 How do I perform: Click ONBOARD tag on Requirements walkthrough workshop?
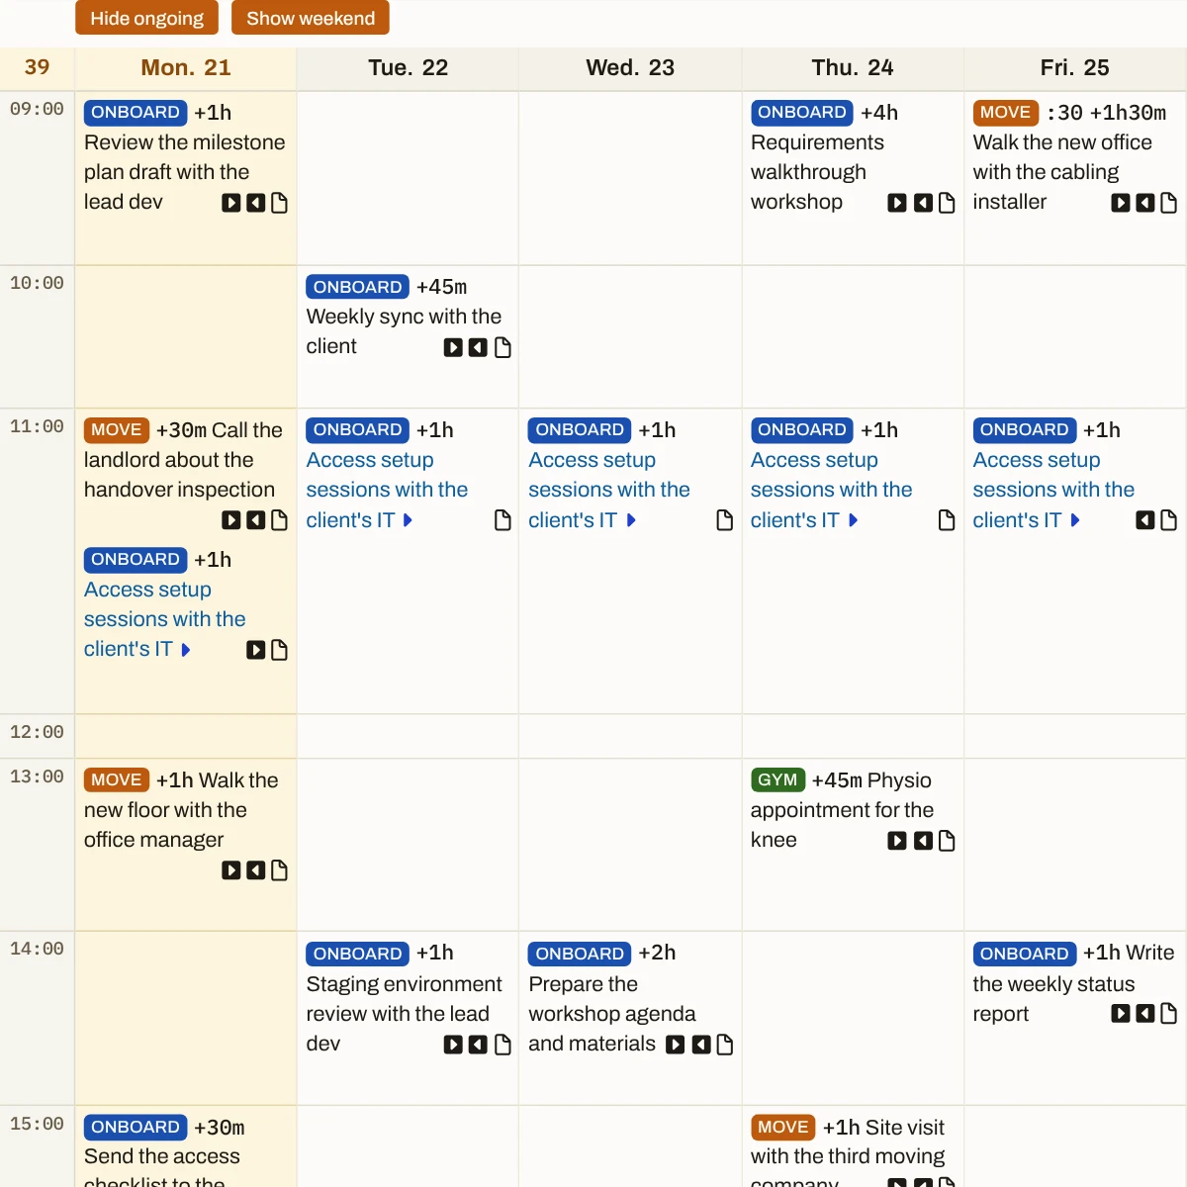(x=802, y=113)
